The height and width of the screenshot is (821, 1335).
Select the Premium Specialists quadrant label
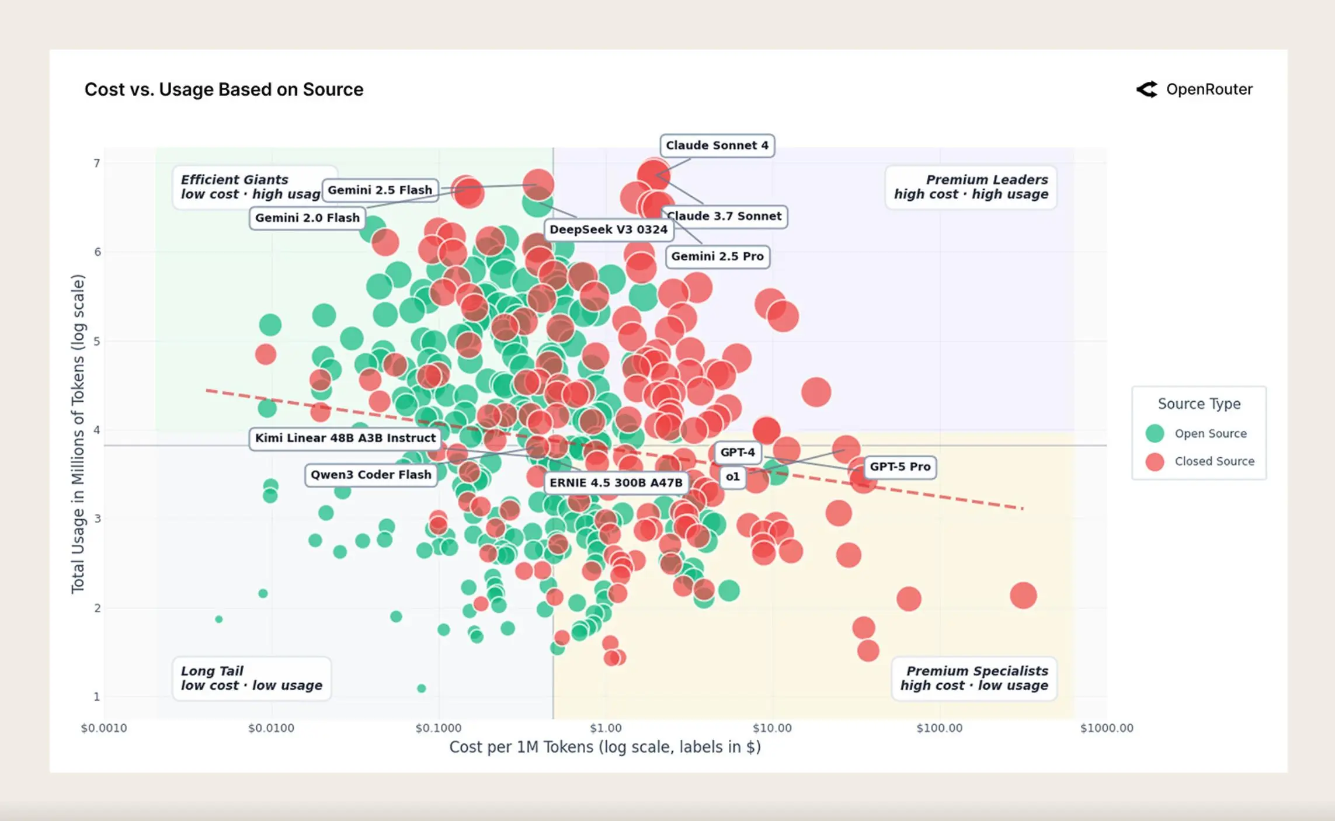974,678
